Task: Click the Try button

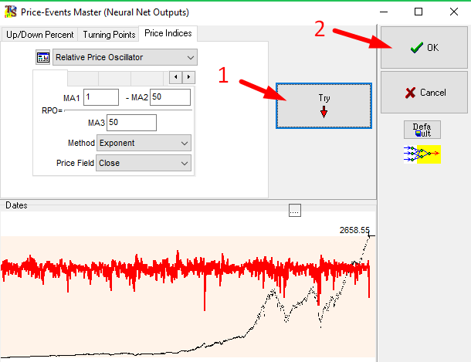Action: point(324,105)
